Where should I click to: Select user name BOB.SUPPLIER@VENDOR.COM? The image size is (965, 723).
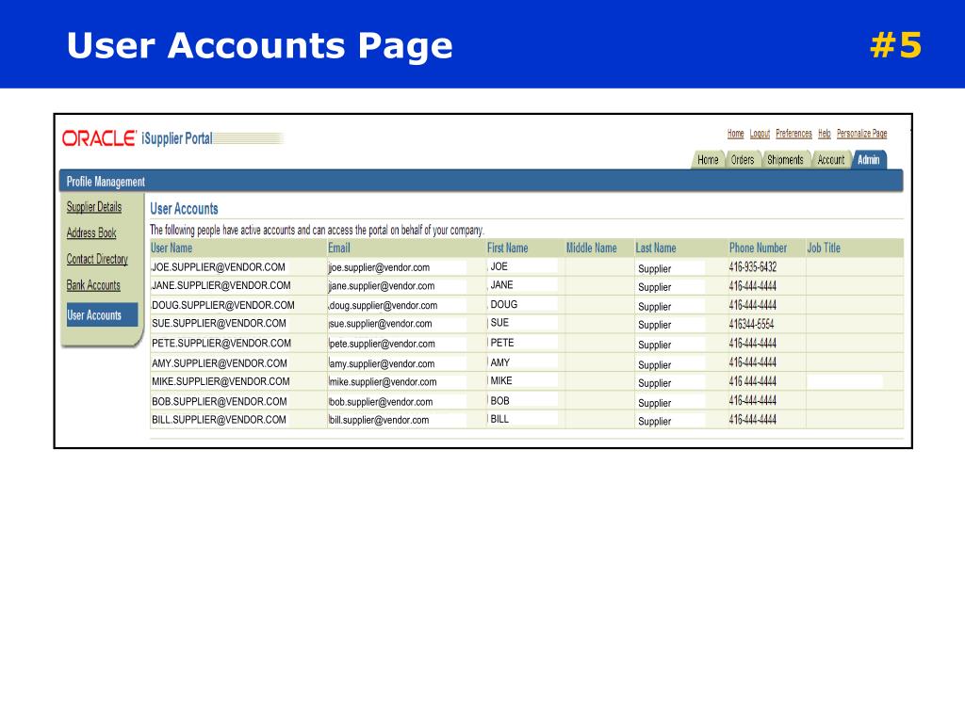coord(220,401)
